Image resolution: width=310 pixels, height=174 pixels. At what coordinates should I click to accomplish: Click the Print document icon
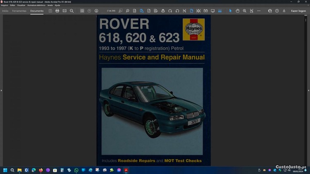(57, 11)
